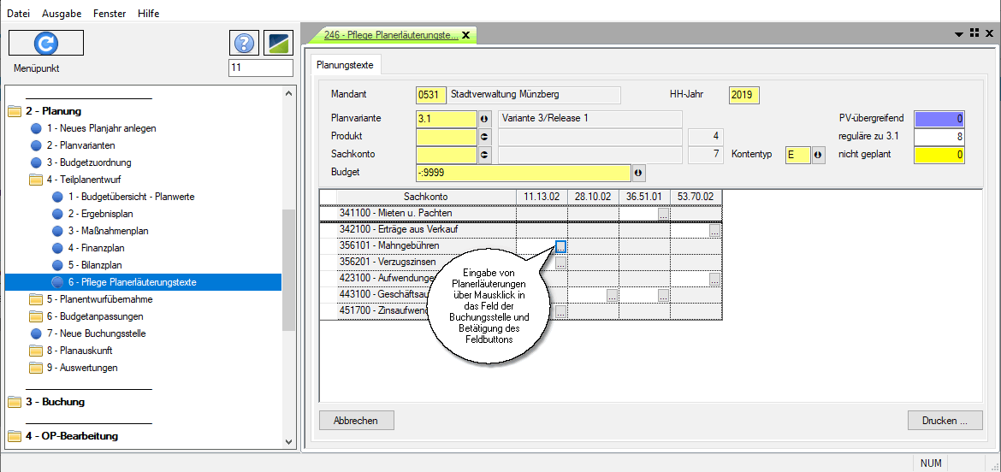Screen dimensions: 1001x472
Task: Select the Planungstexte tab
Action: 345,64
